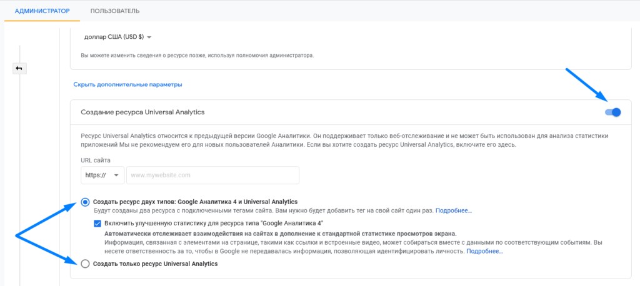Image resolution: width=640 pixels, height=286 pixels.
Task: Toggle the Universal Analytics resource switch
Action: pyautogui.click(x=612, y=112)
